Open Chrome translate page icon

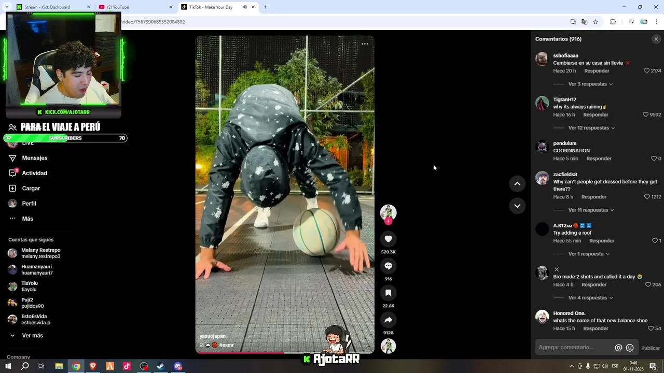pyautogui.click(x=584, y=22)
